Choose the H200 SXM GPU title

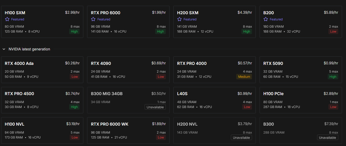coord(188,13)
